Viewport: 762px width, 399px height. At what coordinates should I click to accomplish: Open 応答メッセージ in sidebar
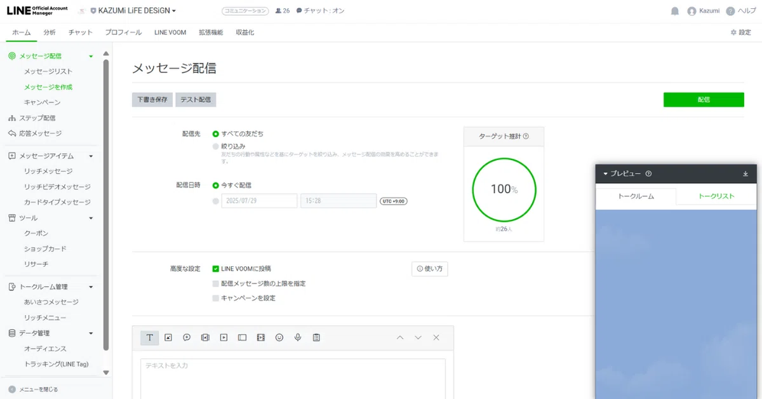[41, 133]
